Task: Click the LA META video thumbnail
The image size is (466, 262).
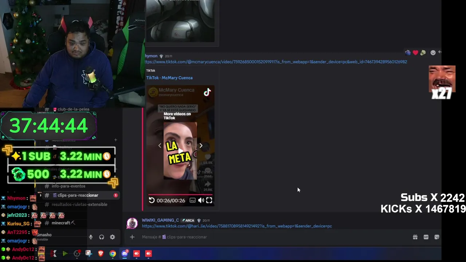Action: (180, 151)
